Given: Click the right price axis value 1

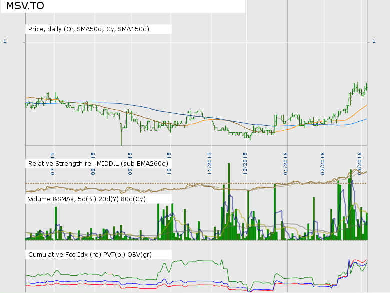Looking at the screenshot, I should (374, 42).
